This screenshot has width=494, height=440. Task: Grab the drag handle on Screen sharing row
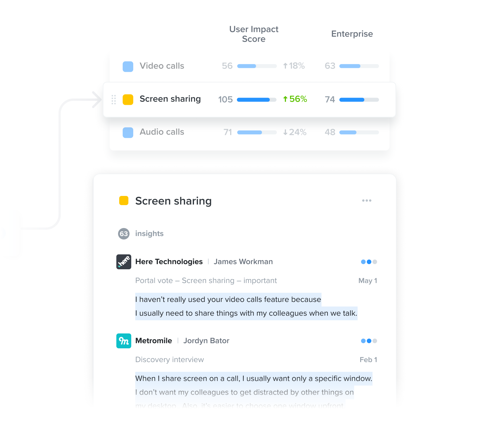click(113, 100)
